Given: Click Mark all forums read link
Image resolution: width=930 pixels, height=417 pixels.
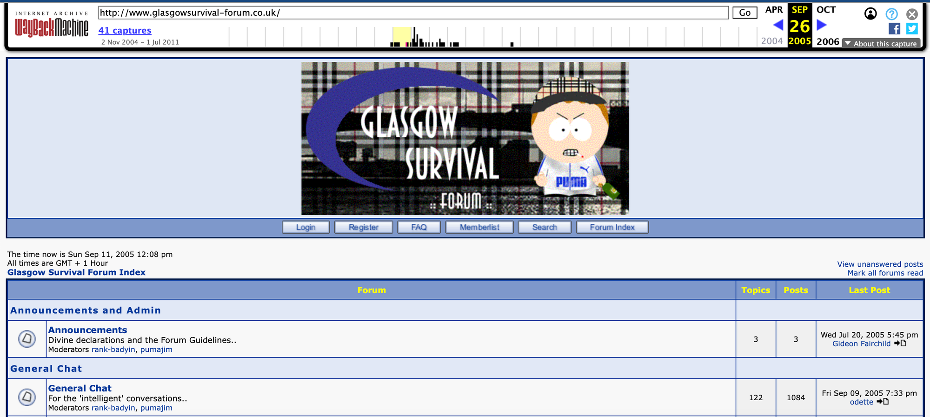Looking at the screenshot, I should (x=885, y=273).
